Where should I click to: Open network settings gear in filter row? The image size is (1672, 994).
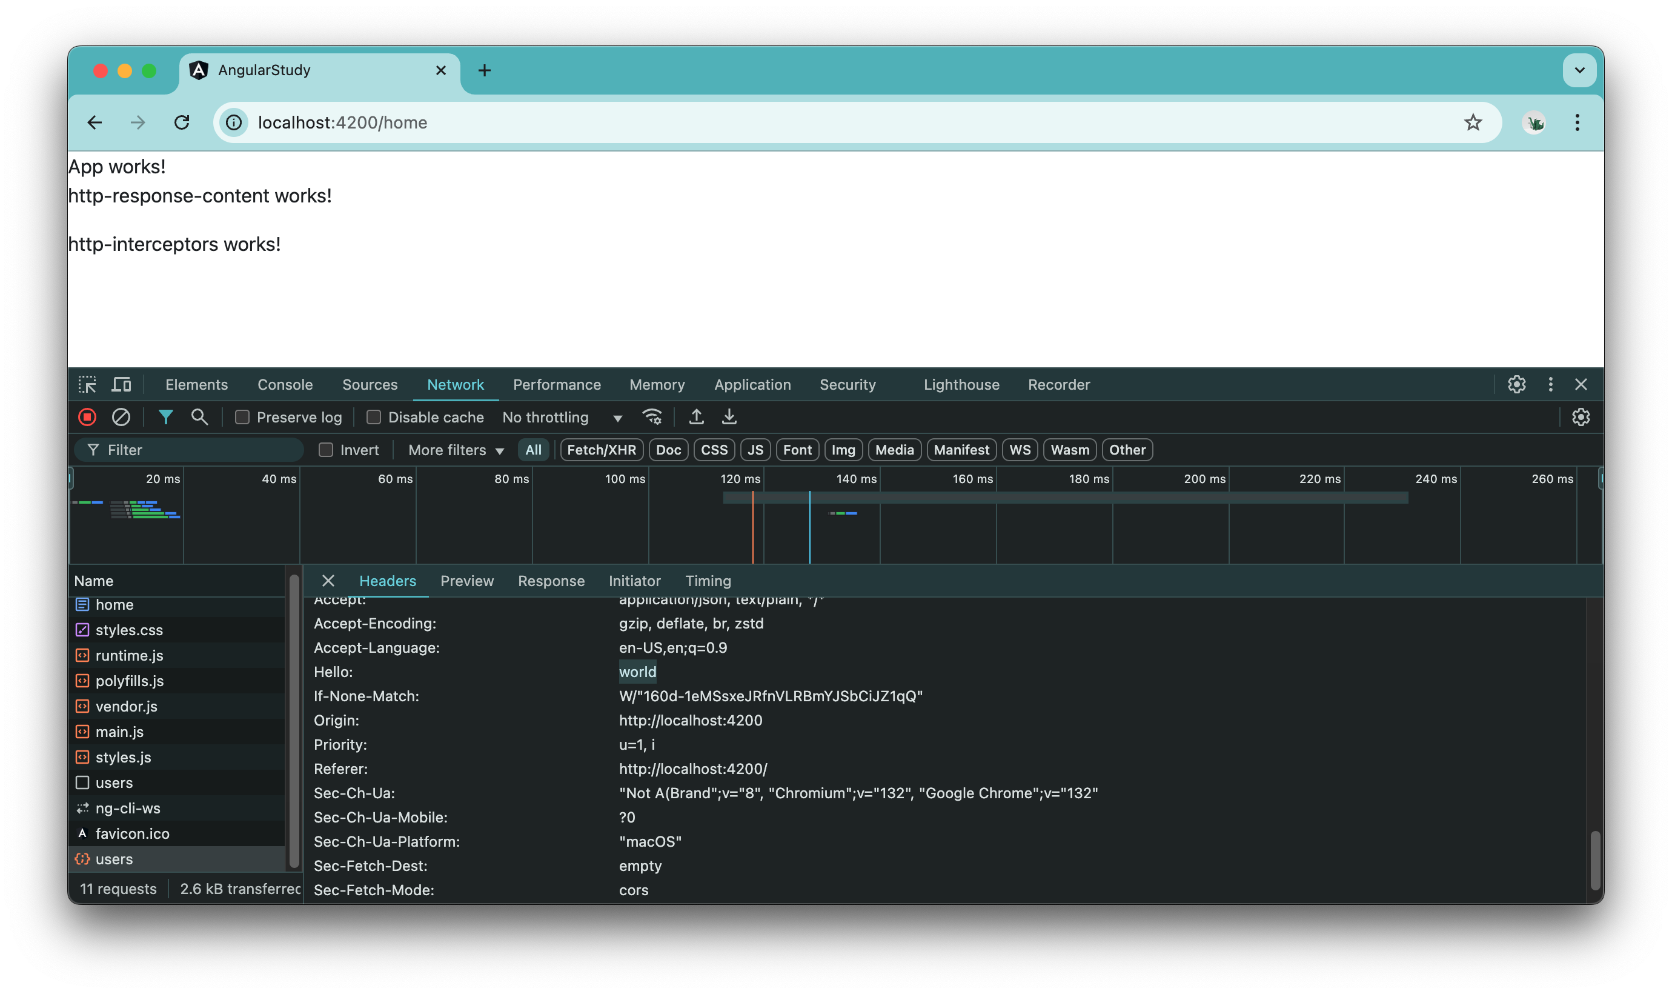1582,416
